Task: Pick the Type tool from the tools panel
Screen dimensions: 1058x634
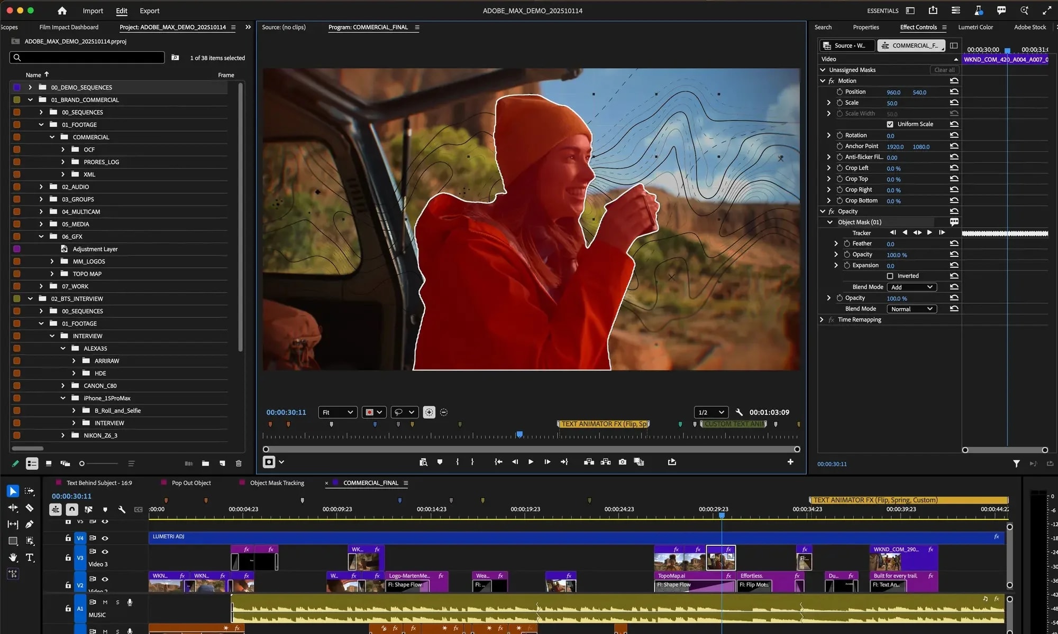Action: (30, 557)
